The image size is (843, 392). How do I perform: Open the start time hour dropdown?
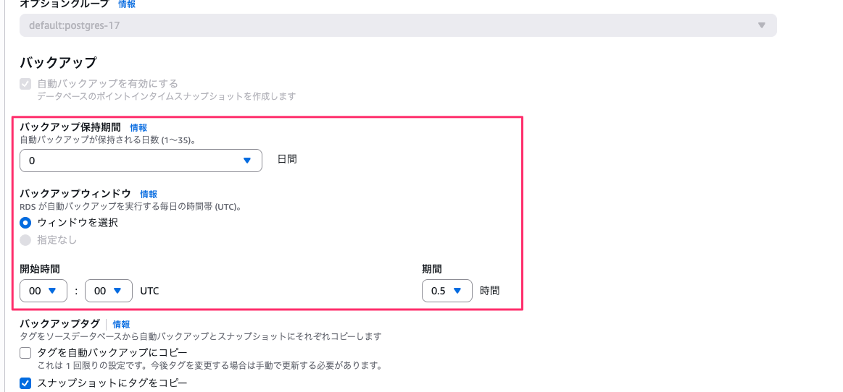point(43,291)
